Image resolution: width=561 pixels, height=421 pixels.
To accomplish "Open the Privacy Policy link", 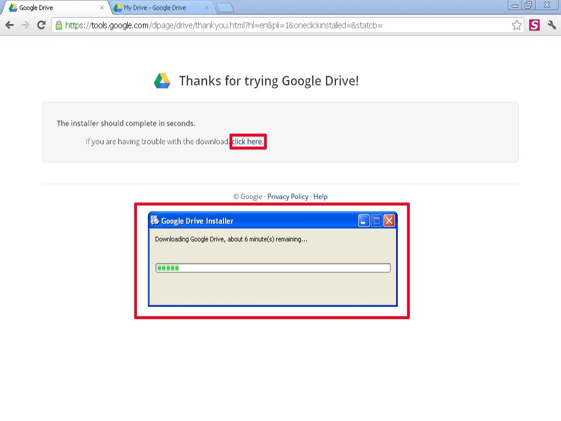I will (288, 197).
